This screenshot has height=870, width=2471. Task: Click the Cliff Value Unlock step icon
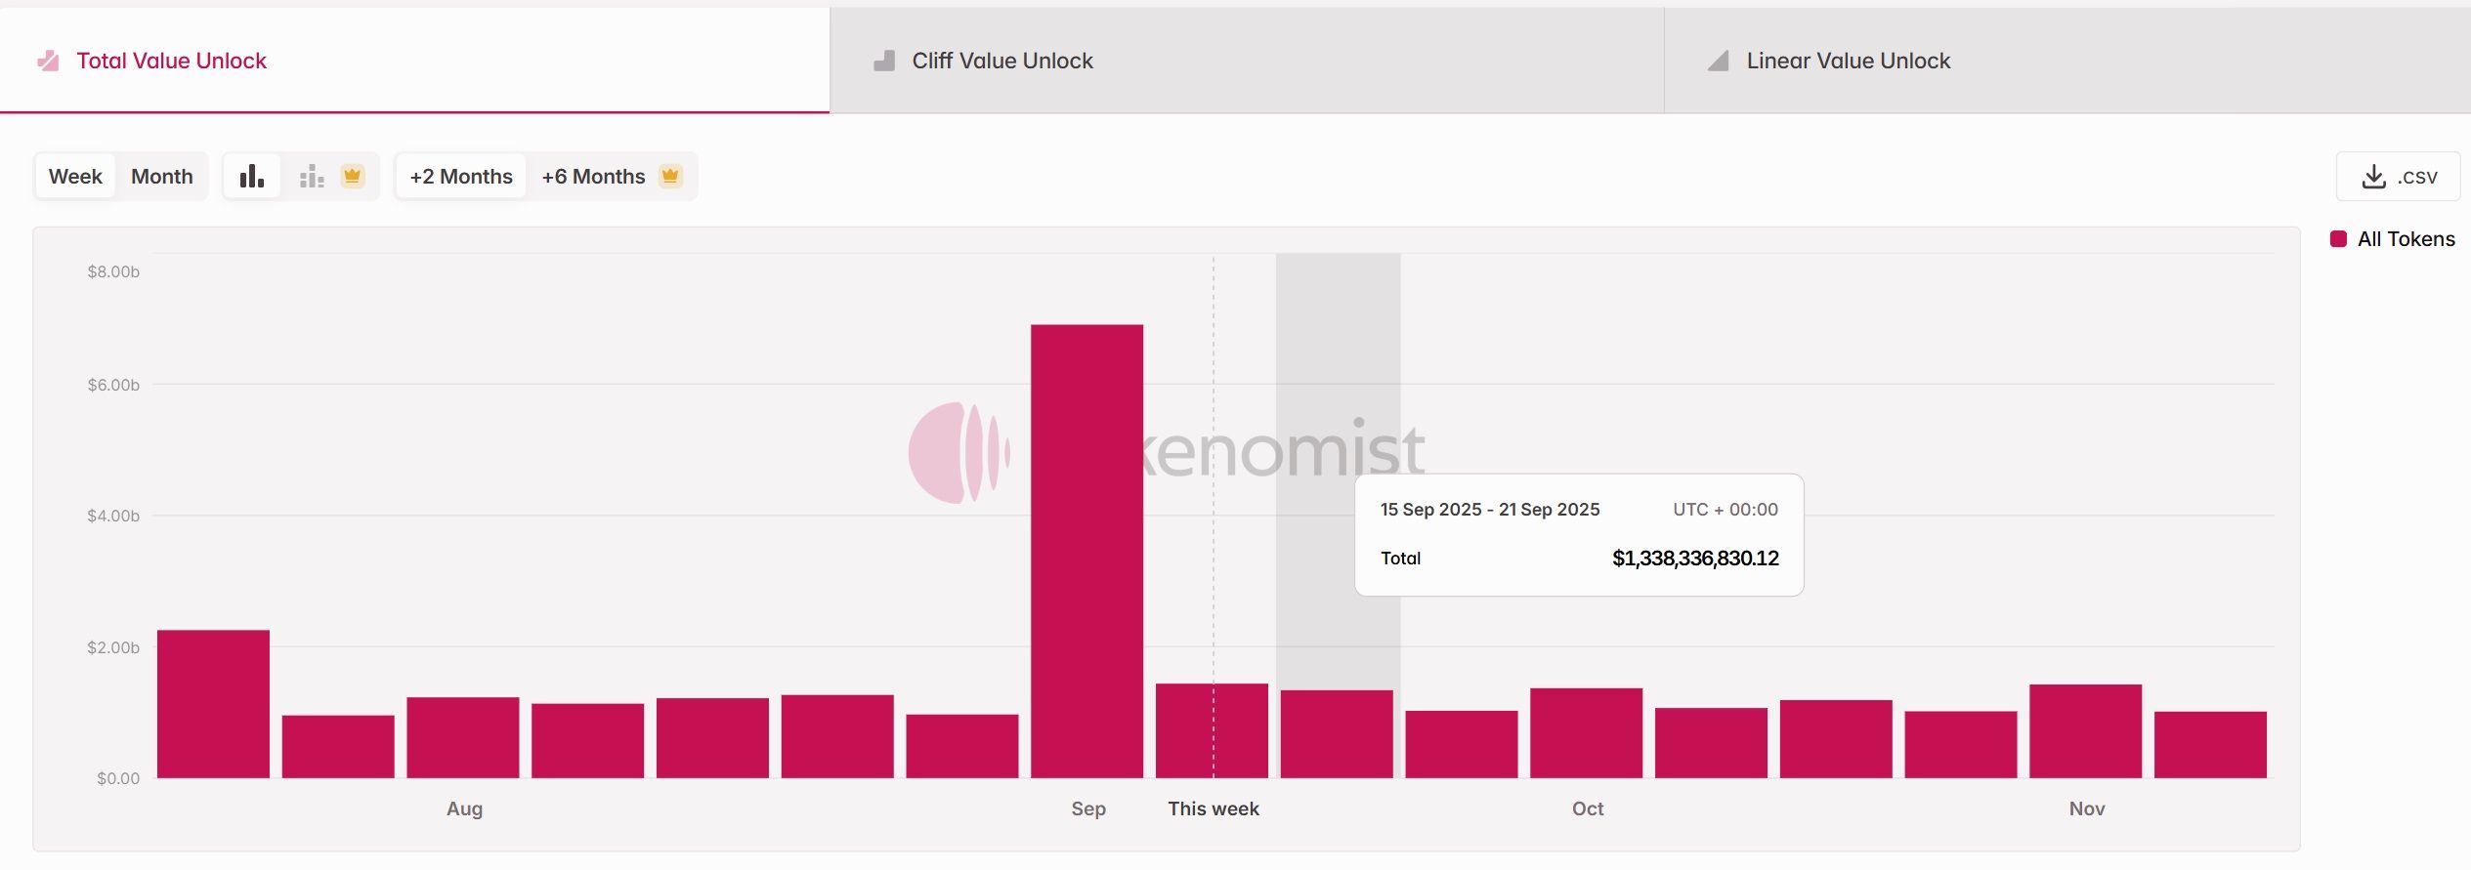[884, 62]
